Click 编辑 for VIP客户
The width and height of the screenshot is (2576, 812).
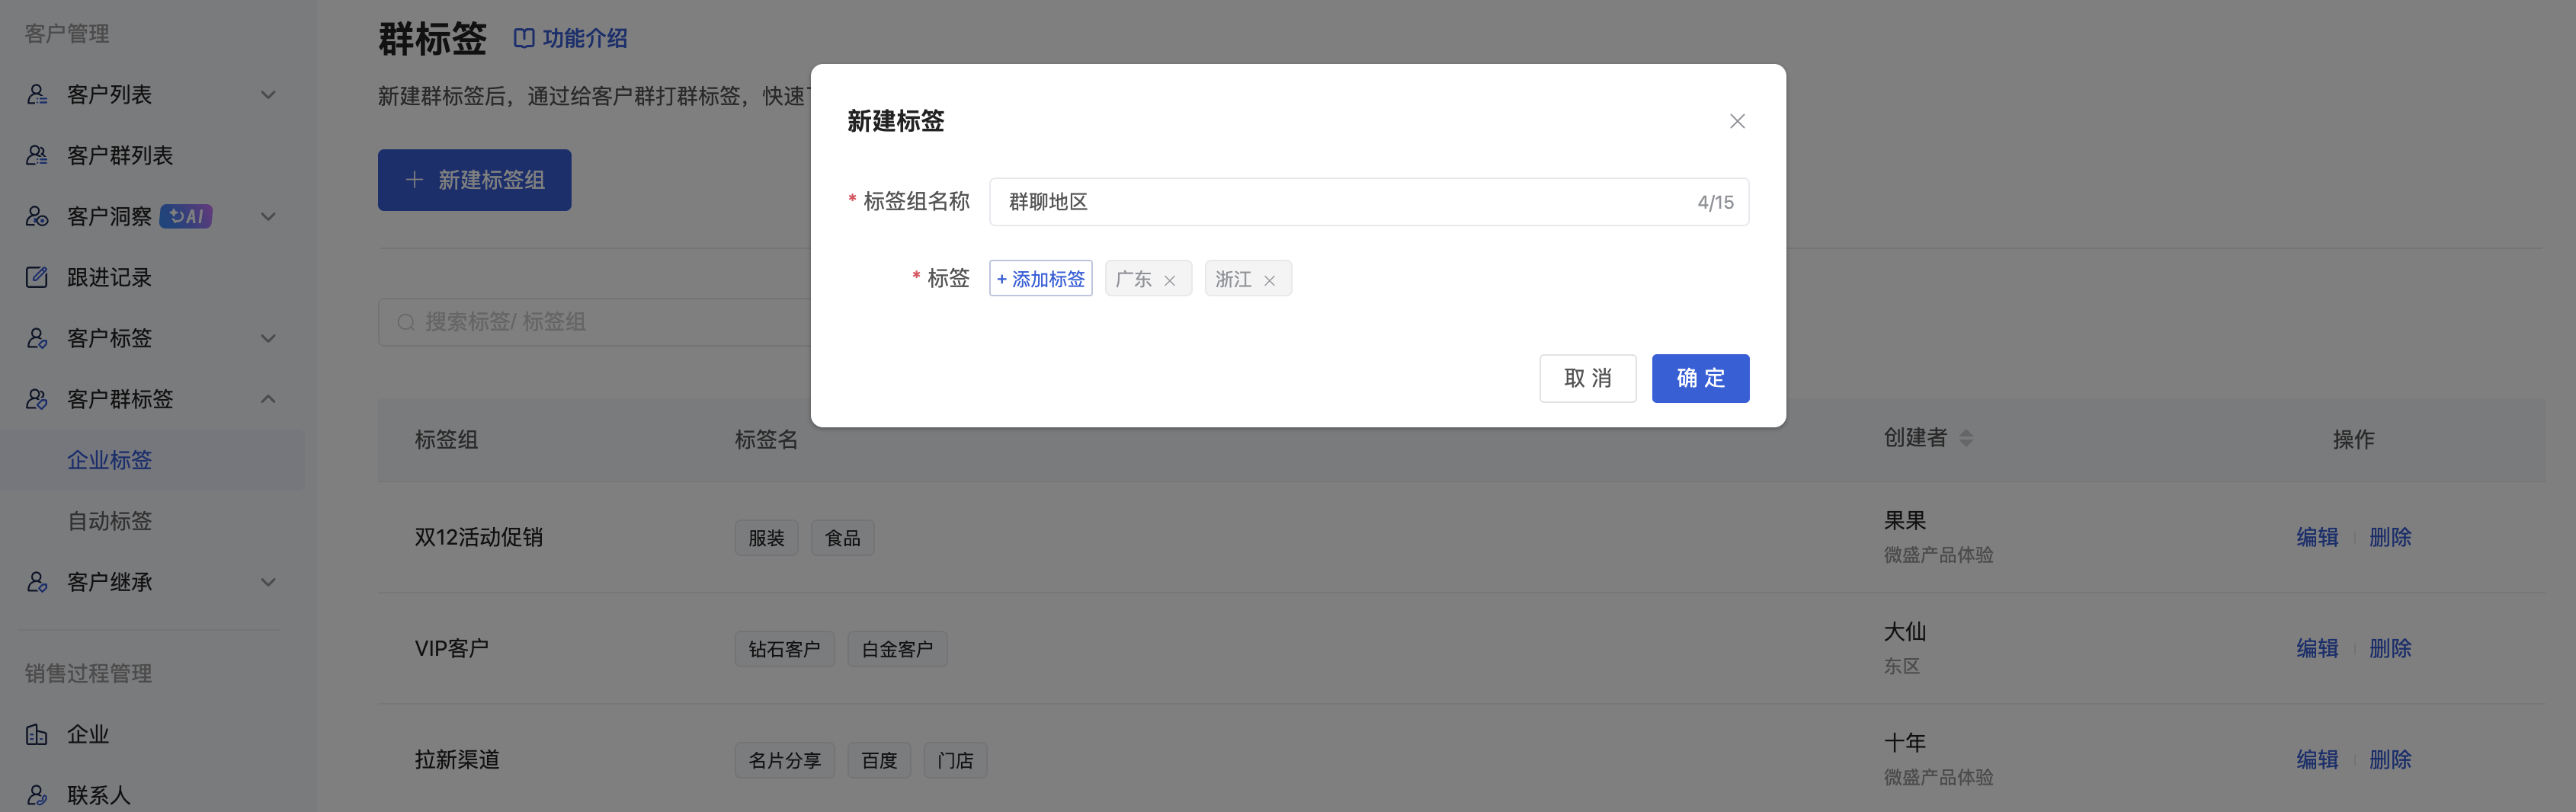pos(2317,648)
